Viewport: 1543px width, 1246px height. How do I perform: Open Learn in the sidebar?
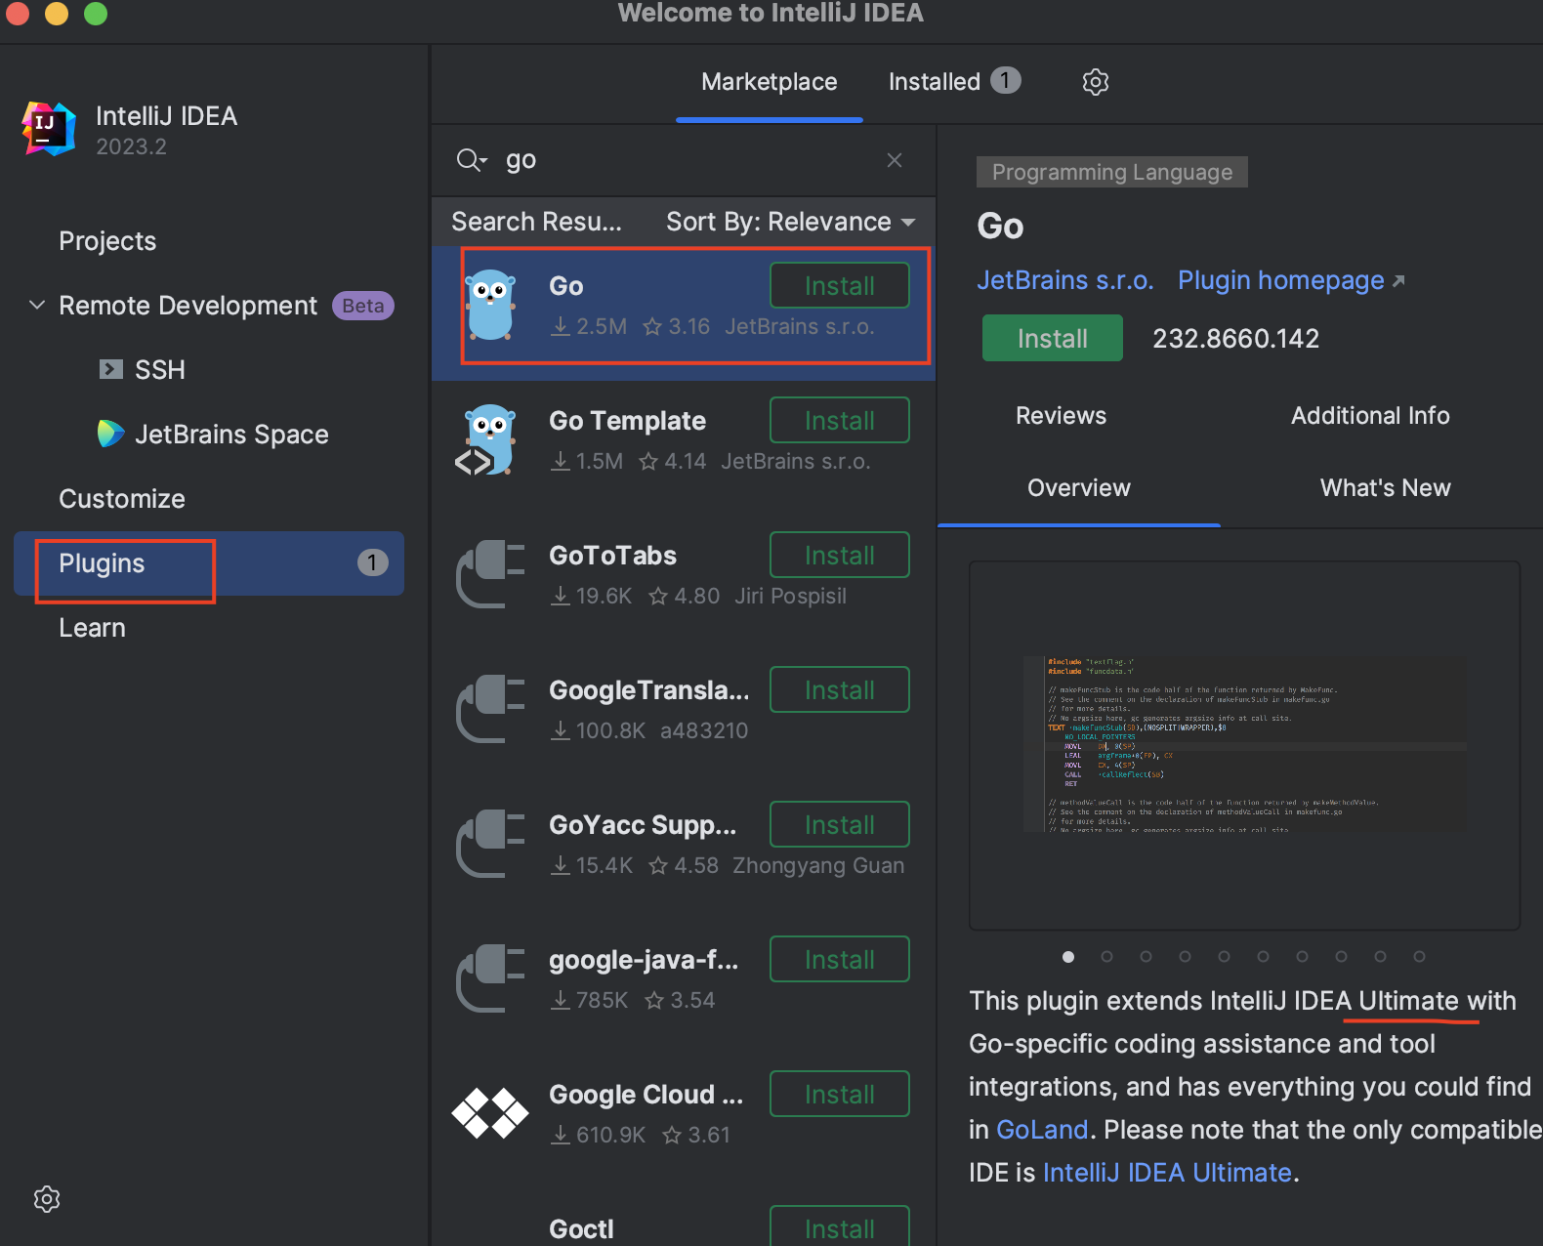coord(92,628)
